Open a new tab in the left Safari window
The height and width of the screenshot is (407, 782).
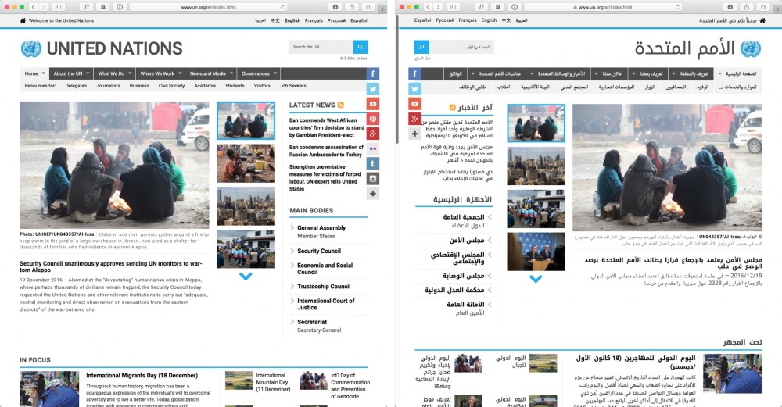[x=382, y=8]
